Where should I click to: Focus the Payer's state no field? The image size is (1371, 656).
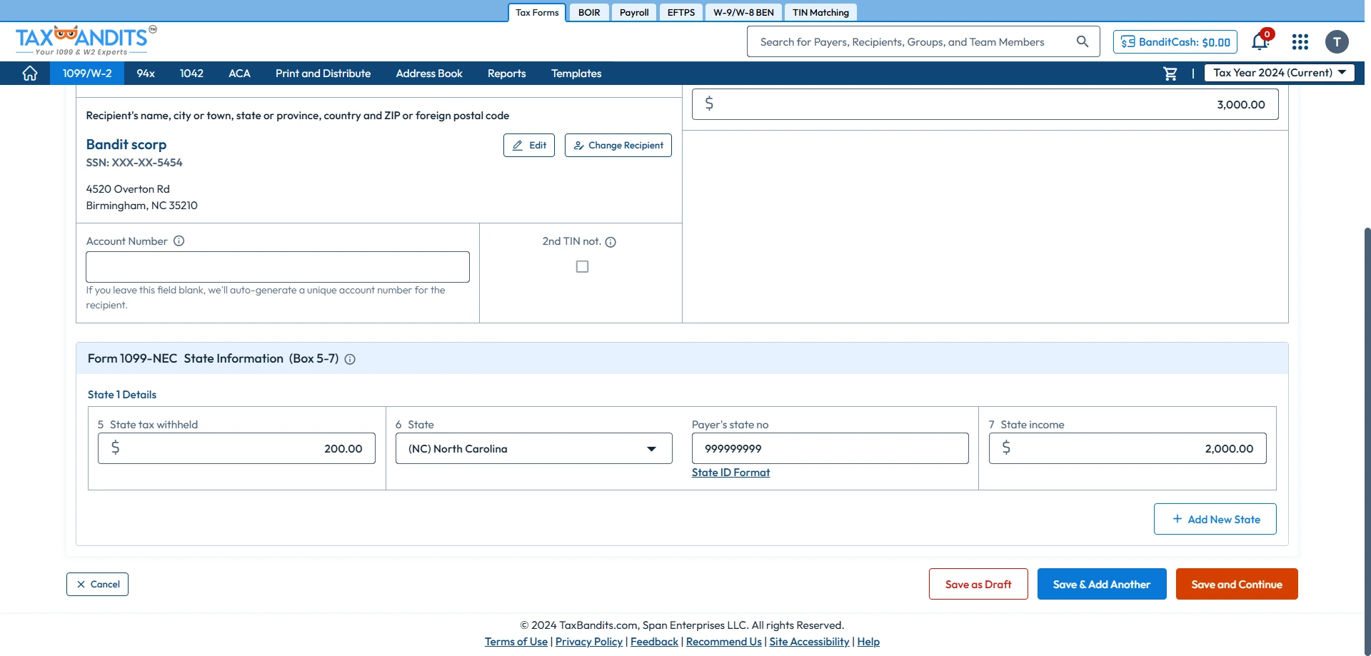click(x=830, y=448)
